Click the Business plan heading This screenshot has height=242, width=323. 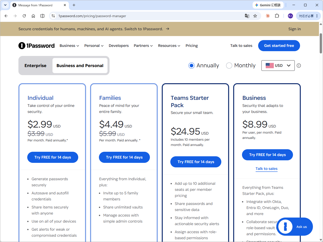click(254, 98)
